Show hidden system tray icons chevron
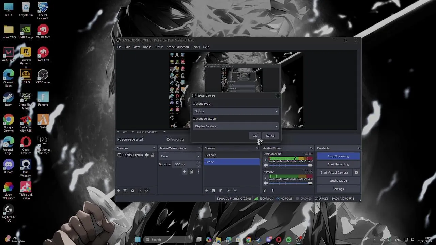This screenshot has height=245, width=436. [x=374, y=240]
